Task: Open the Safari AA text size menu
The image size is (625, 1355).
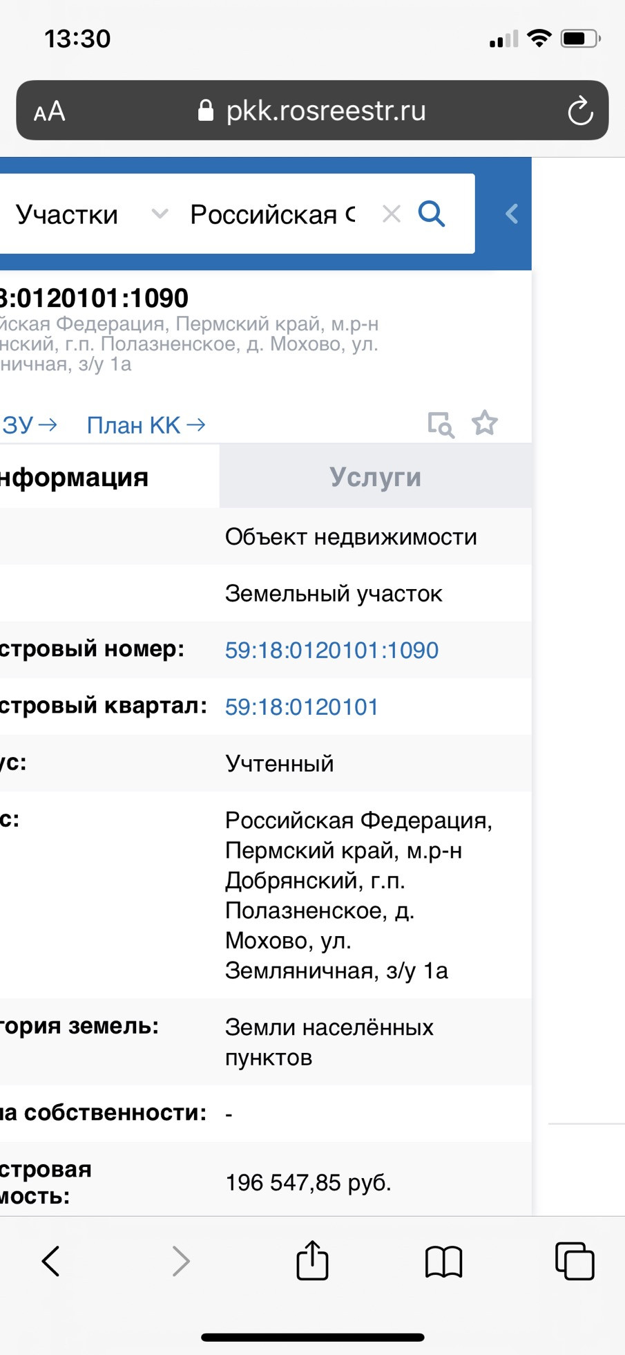Action: (50, 111)
